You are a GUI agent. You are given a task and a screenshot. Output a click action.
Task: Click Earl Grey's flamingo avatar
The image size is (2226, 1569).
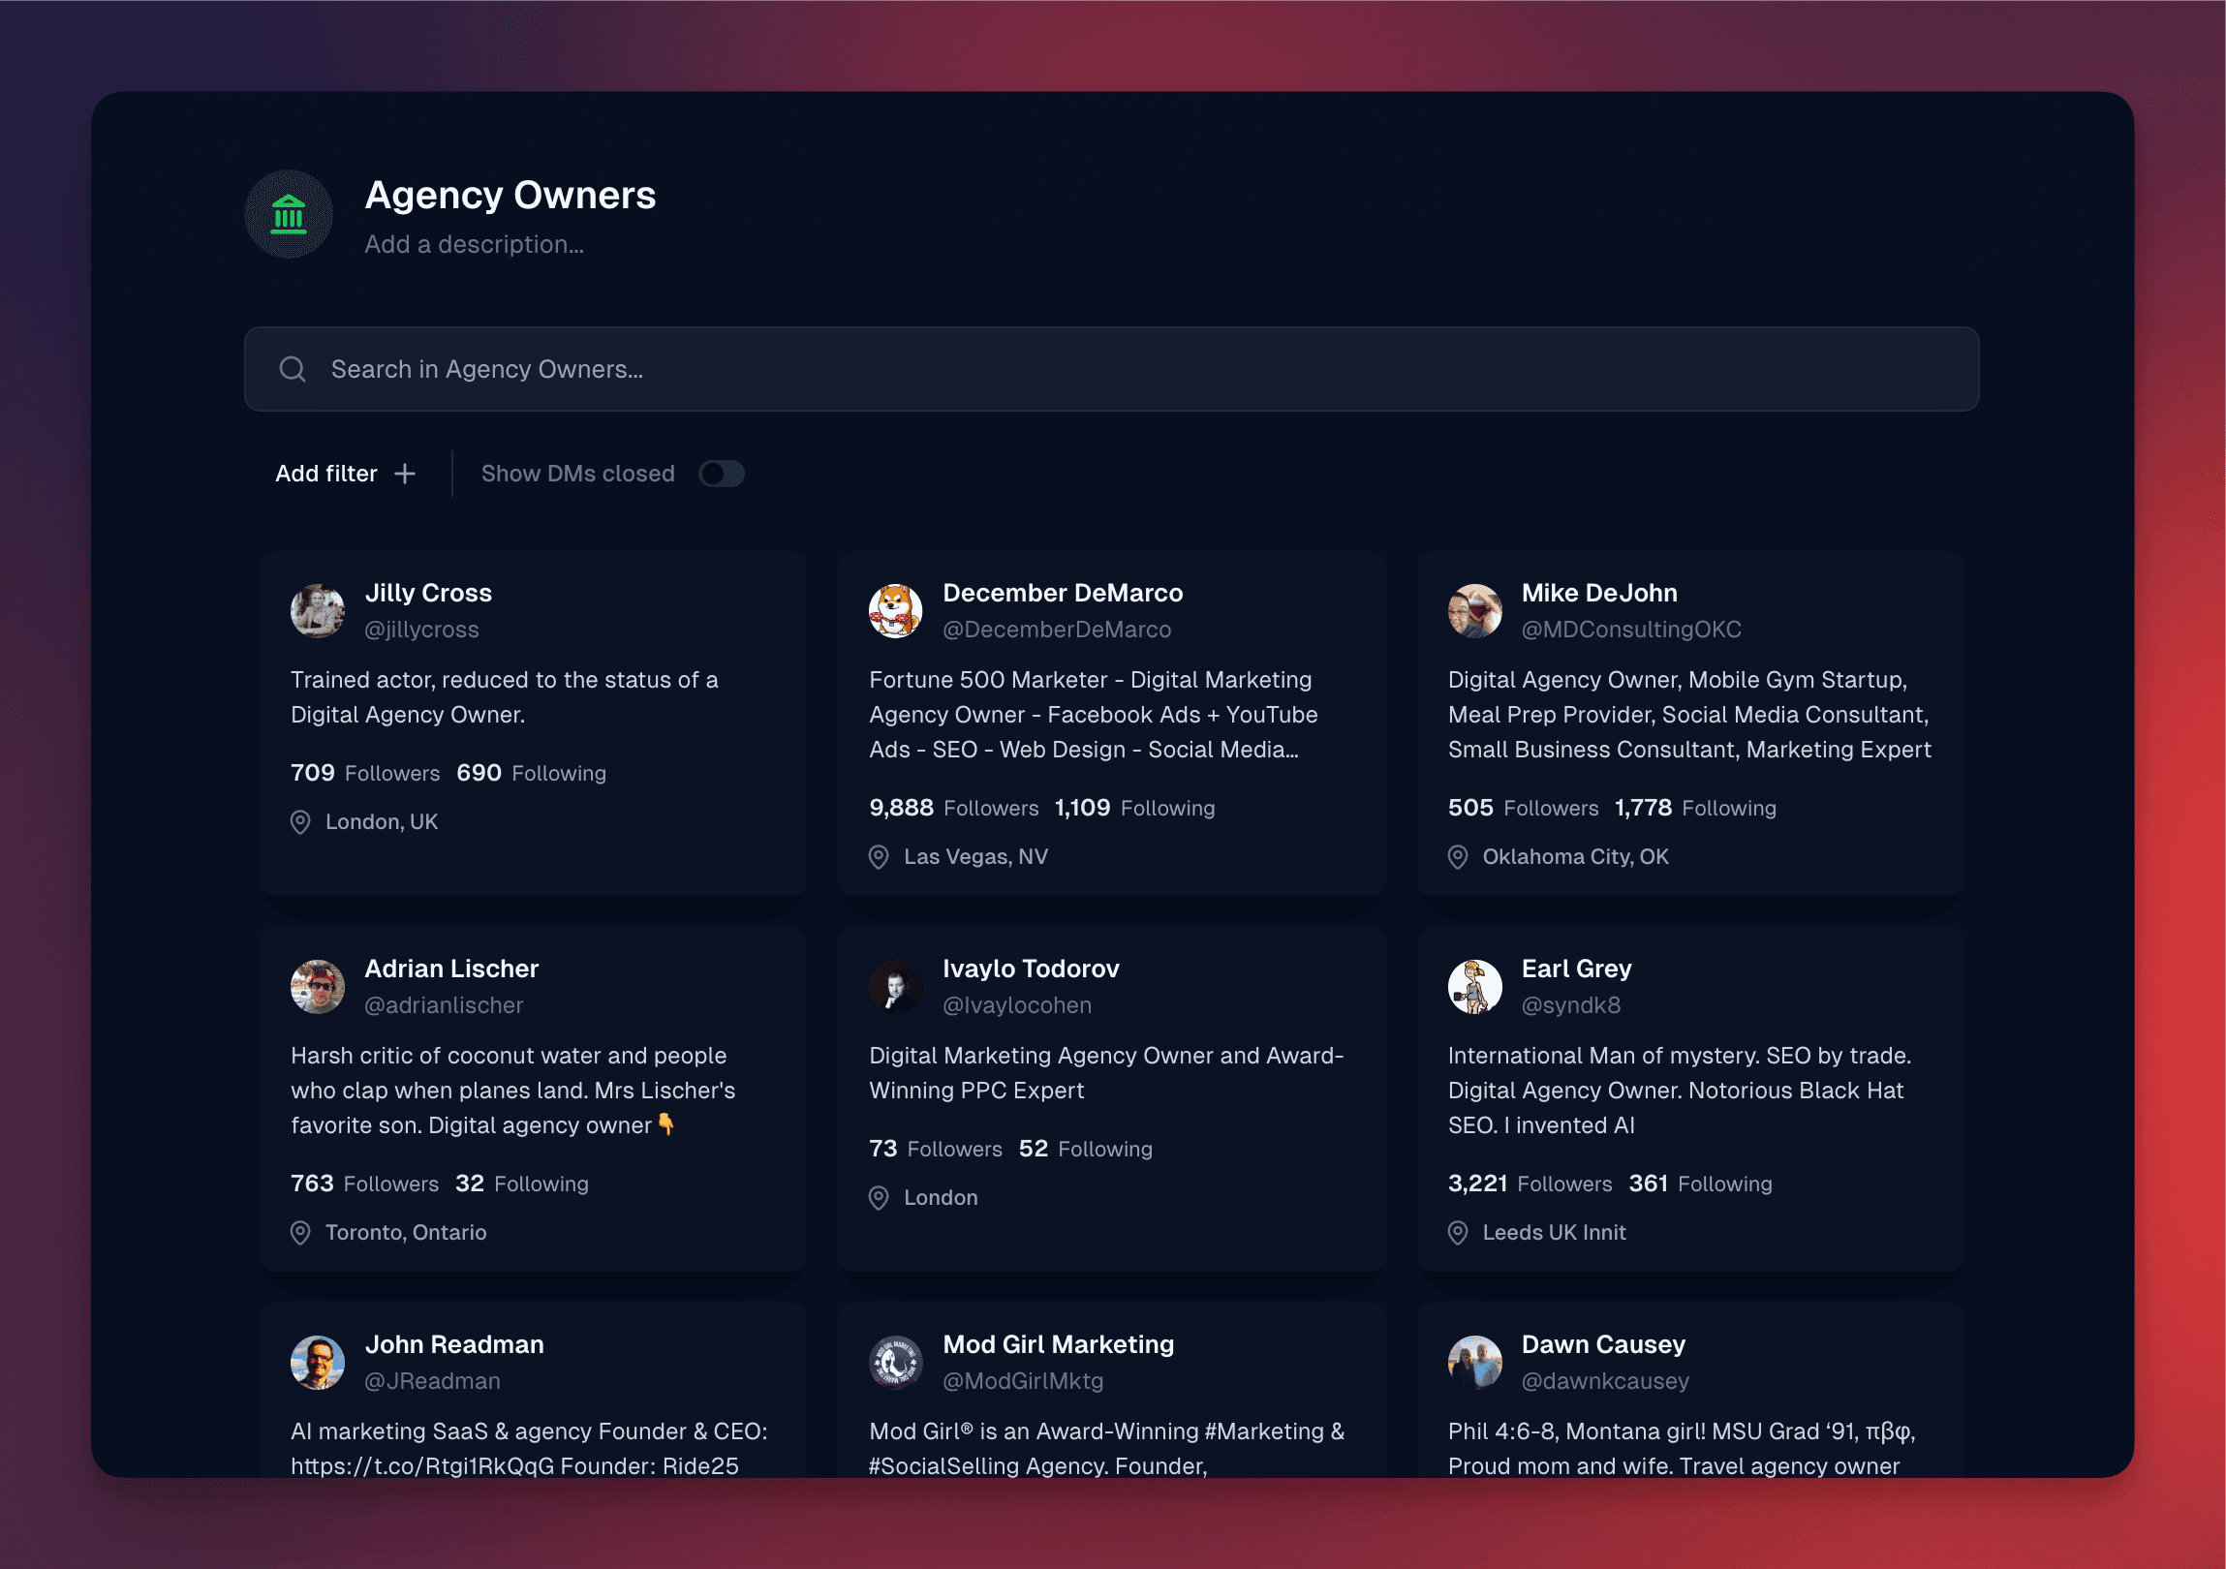coord(1474,987)
